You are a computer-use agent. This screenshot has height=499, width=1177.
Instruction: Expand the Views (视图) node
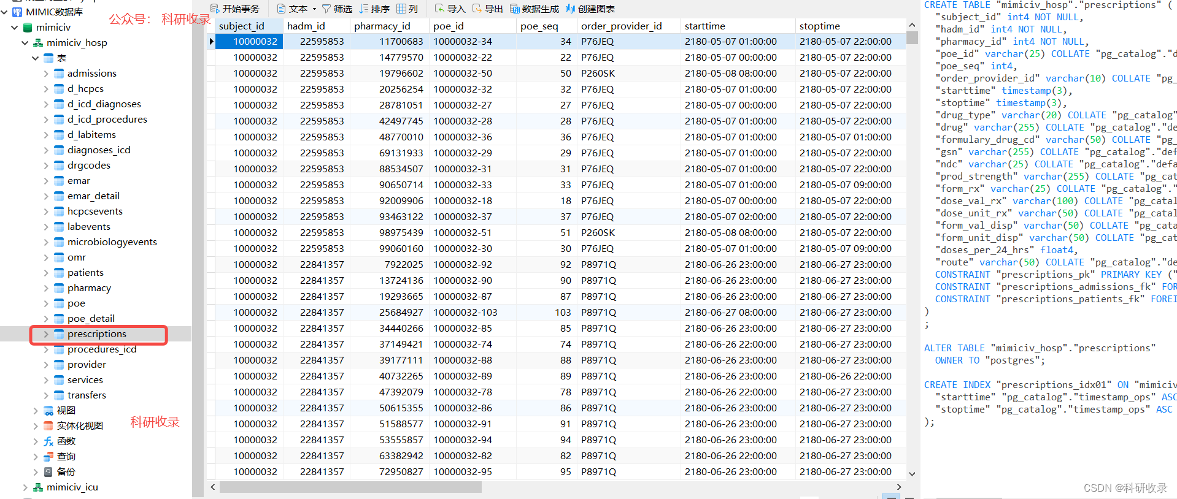36,411
